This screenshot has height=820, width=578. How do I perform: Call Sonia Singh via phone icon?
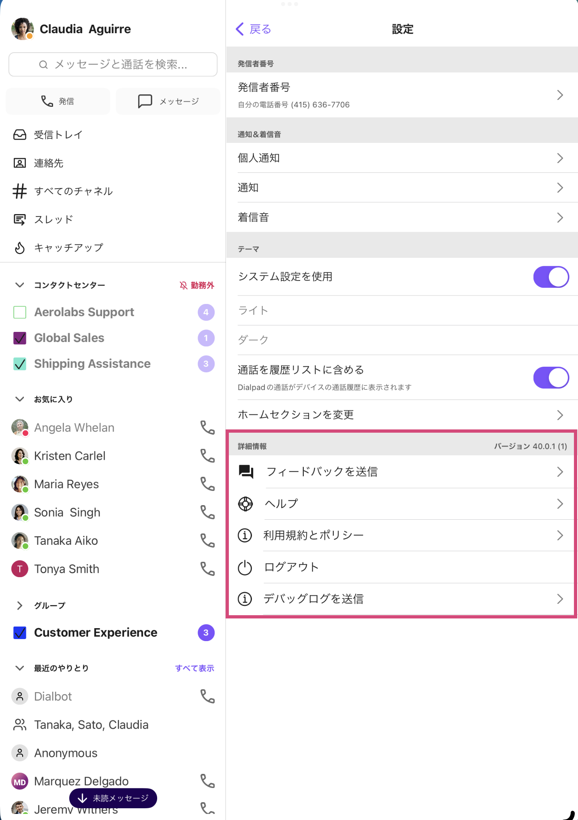[x=207, y=512]
